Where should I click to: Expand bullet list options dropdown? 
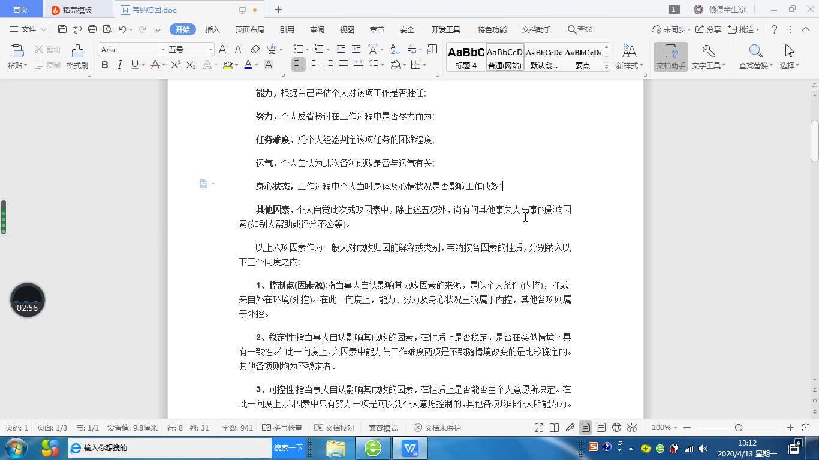[x=307, y=49]
